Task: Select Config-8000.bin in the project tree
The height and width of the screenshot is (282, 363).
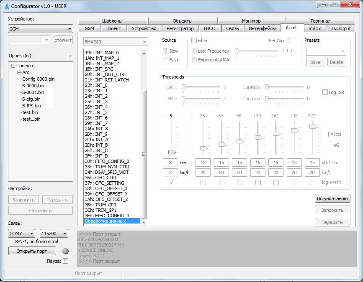Action: pyautogui.click(x=38, y=79)
